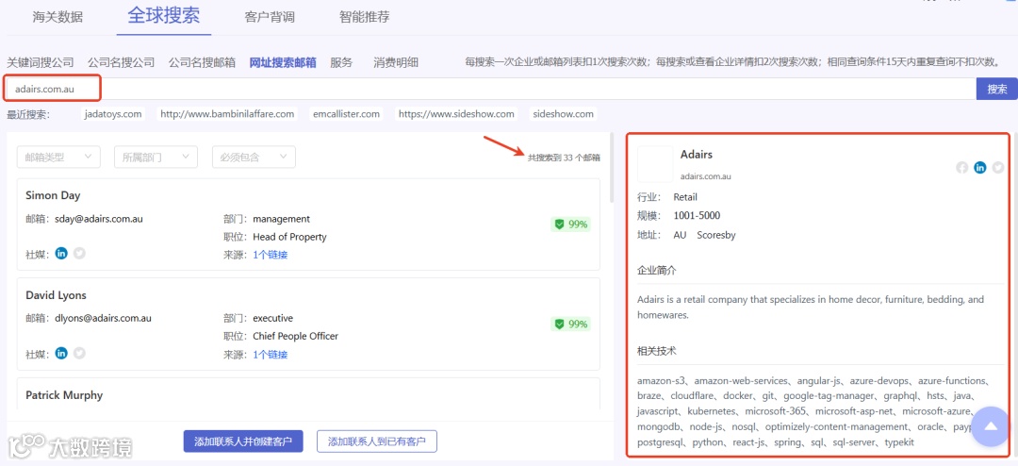Viewport: 1018px width, 466px height.
Task: Click the email list vertical scrollbar
Action: [612, 168]
